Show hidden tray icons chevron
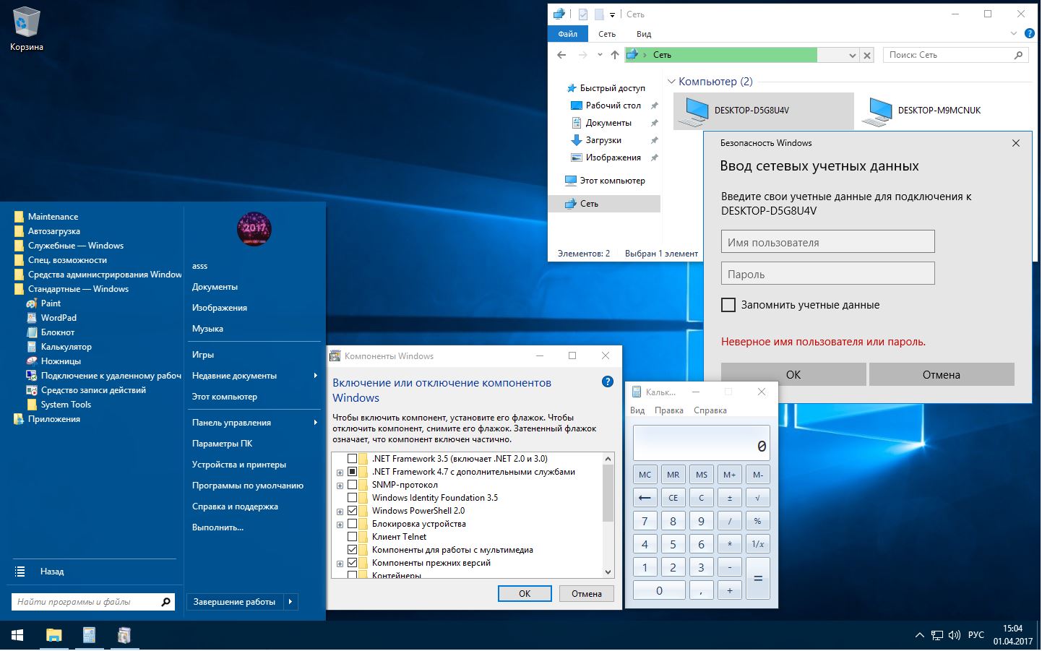This screenshot has width=1042, height=651. (x=919, y=635)
